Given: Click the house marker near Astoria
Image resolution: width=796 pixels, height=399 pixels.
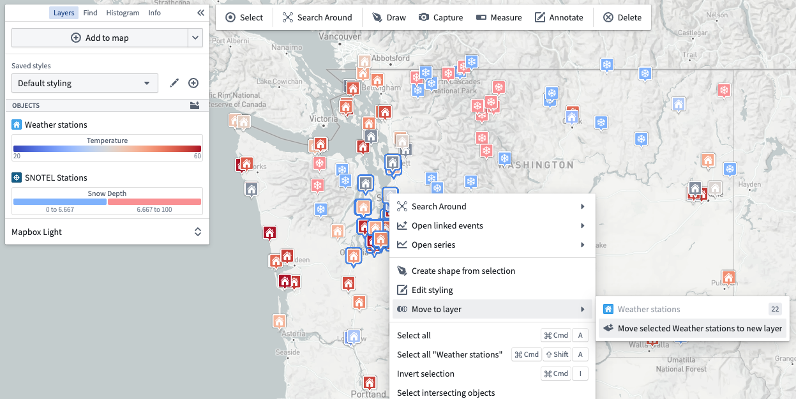Looking at the screenshot, I should coord(279,321).
